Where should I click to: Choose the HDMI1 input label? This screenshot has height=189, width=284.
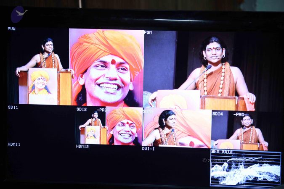[x=14, y=144]
